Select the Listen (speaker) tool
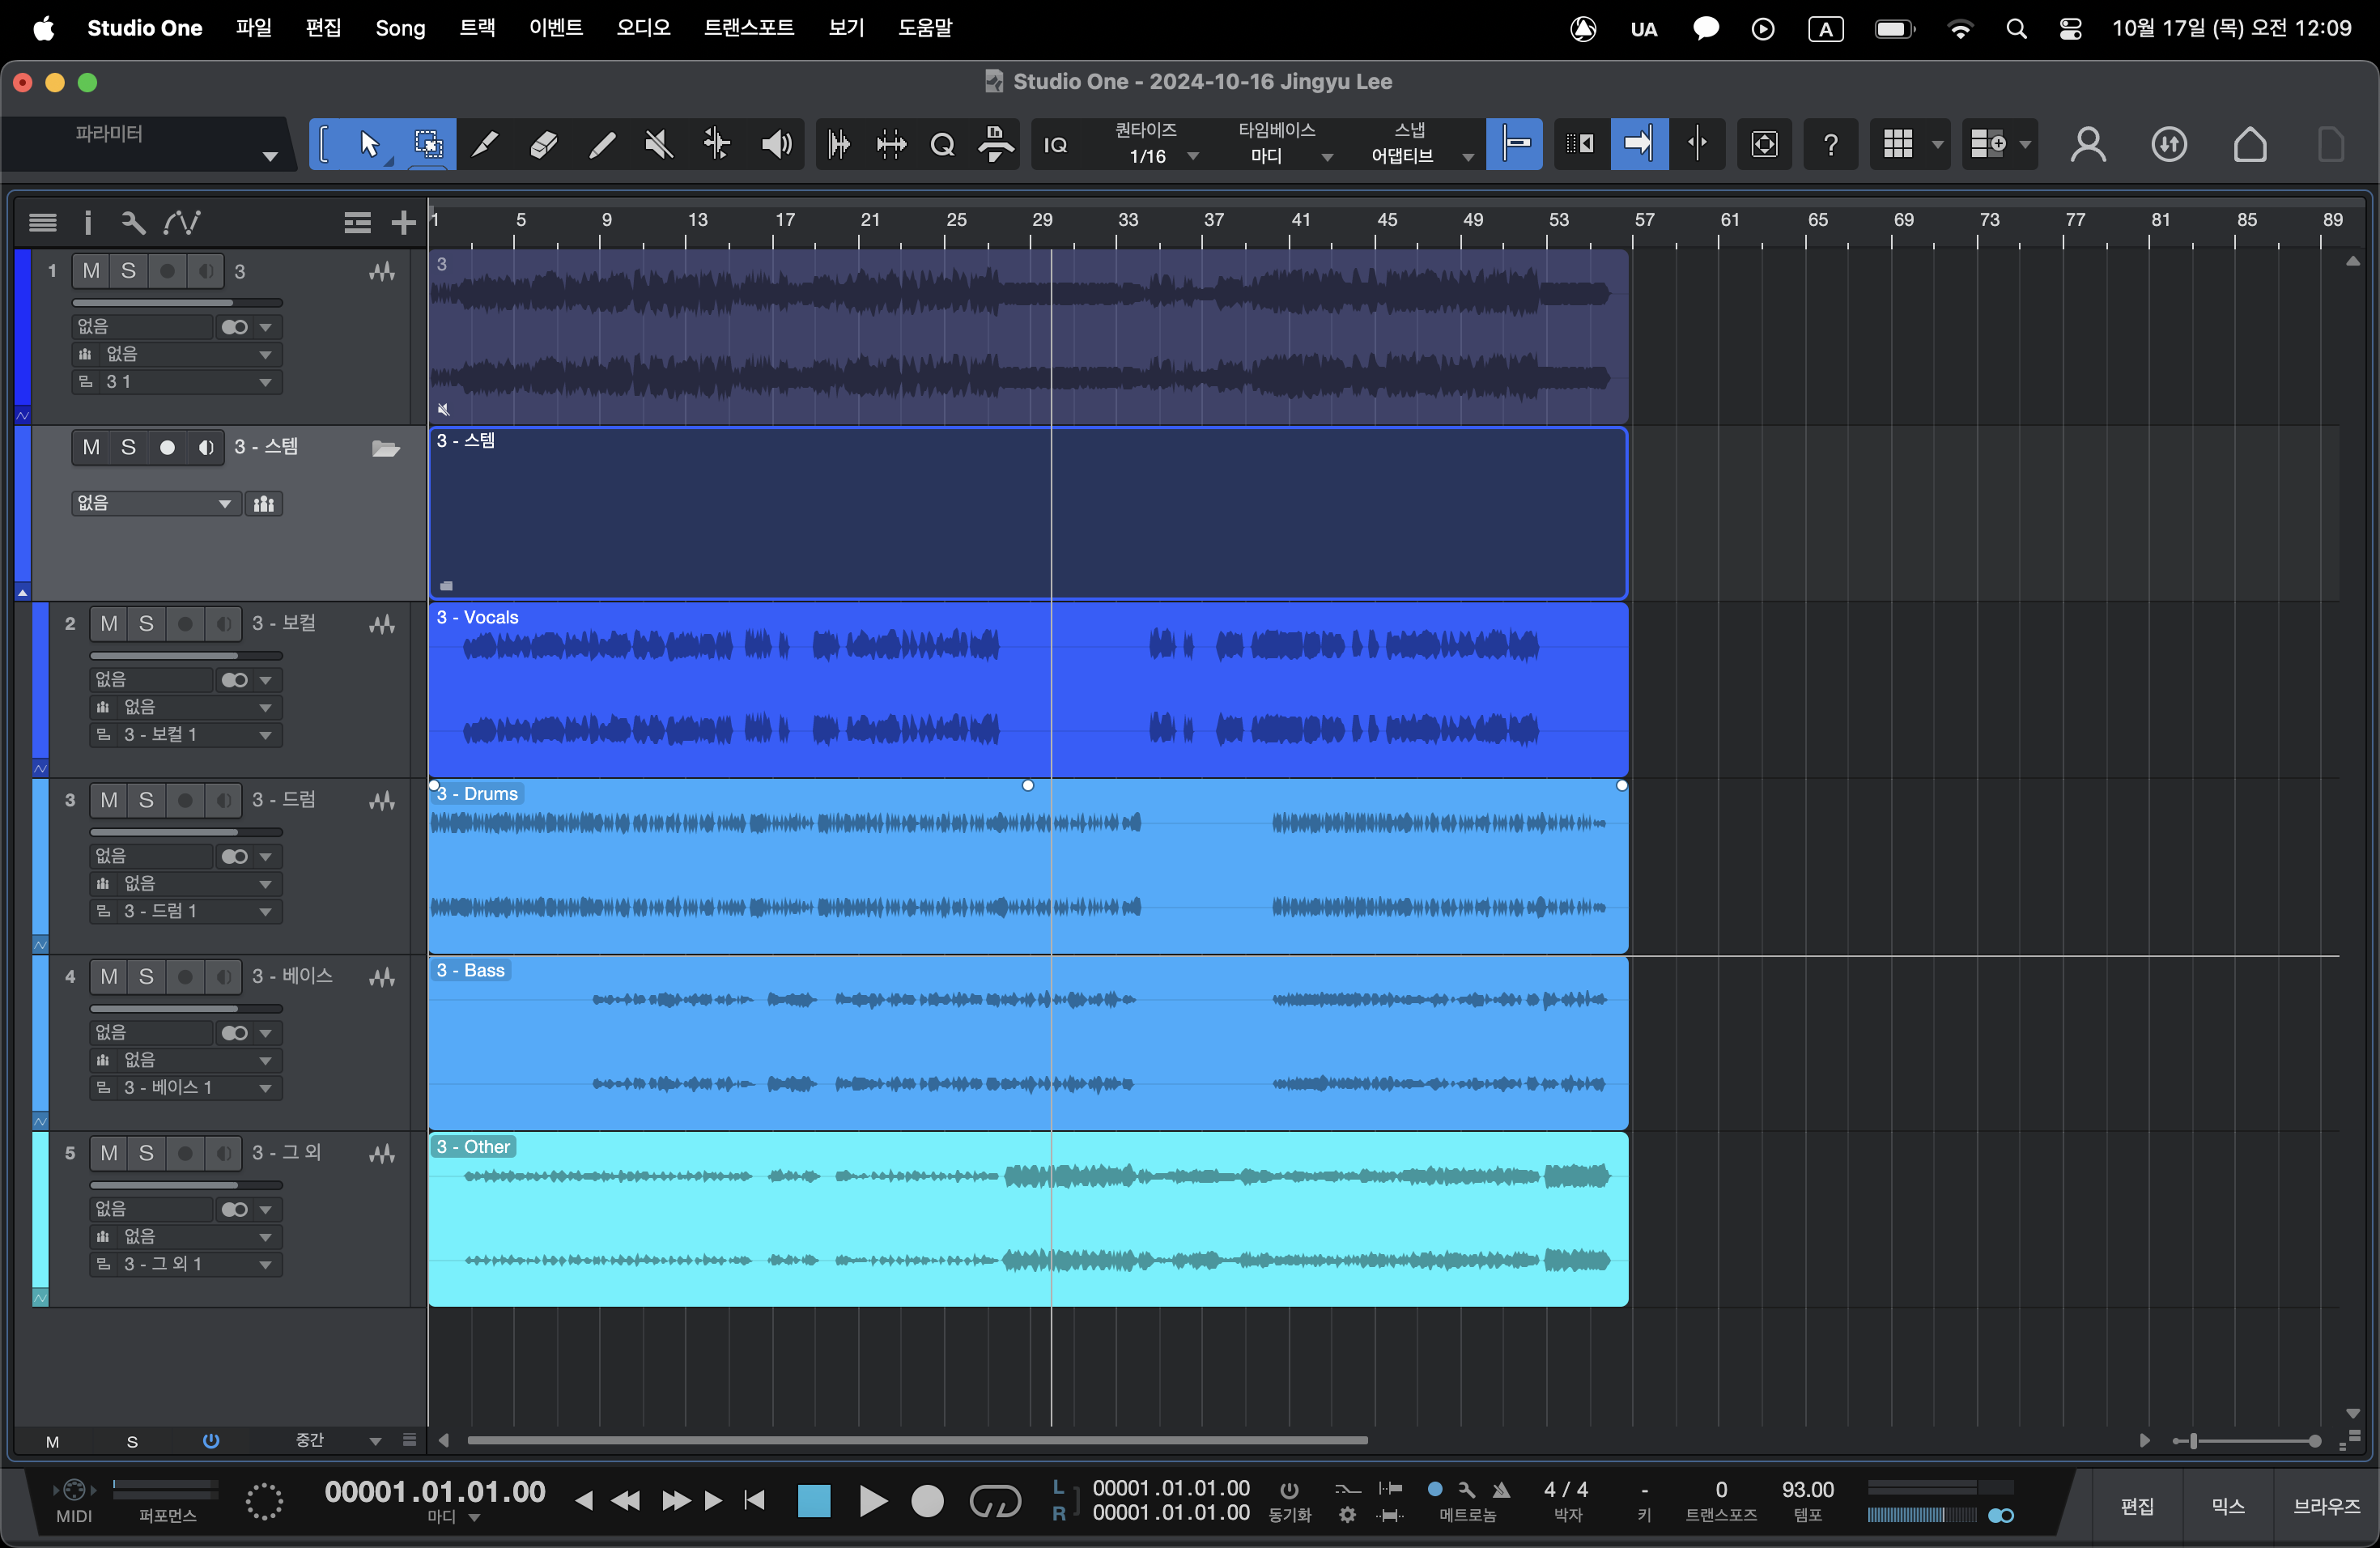The width and height of the screenshot is (2380, 1548). pos(776,145)
